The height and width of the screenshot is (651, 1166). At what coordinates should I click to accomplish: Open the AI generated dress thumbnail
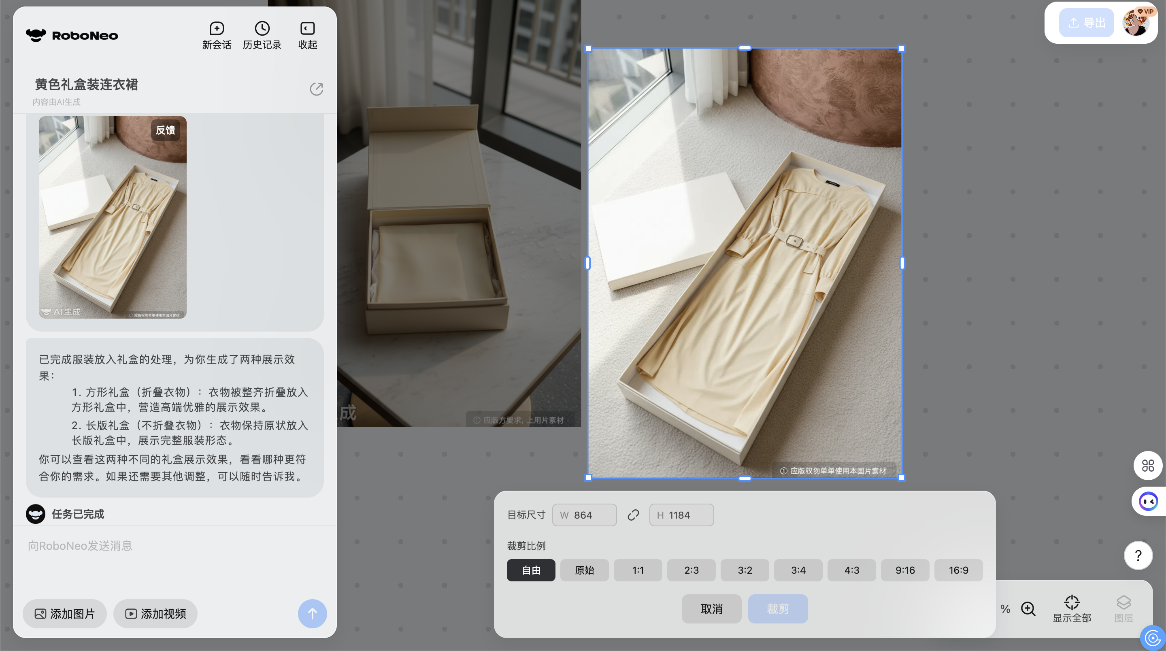click(112, 217)
